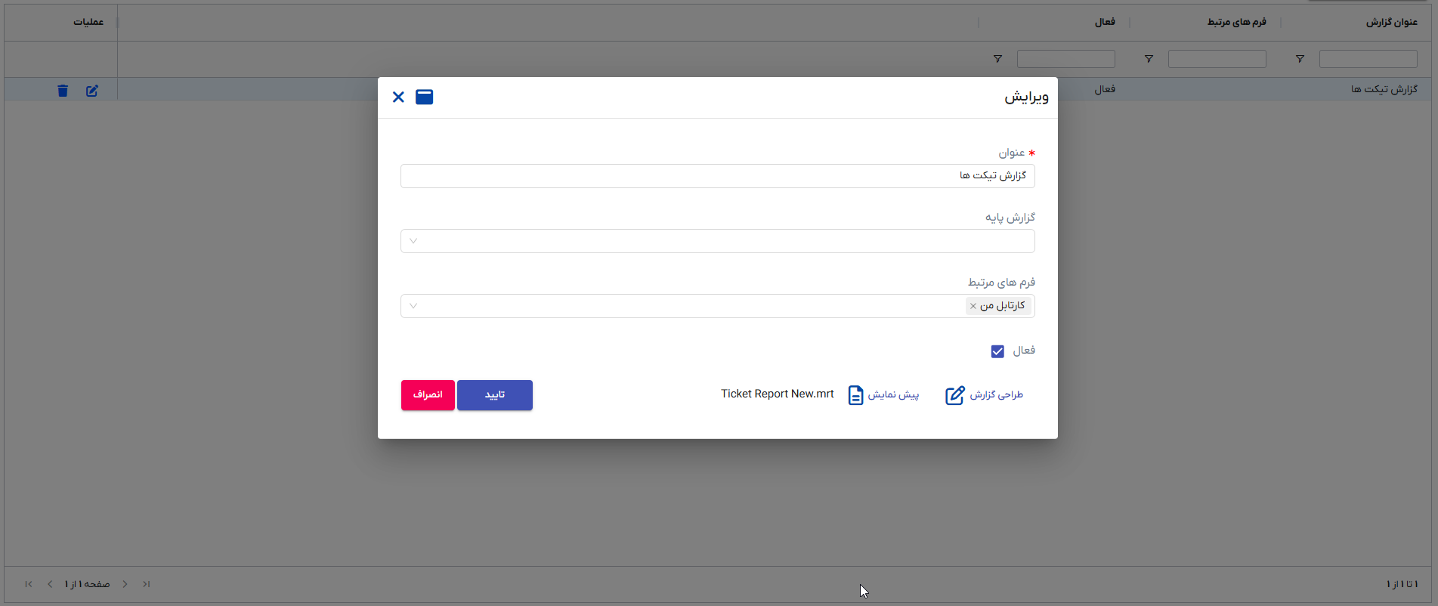Click the عنوان گزارش column header
Viewport: 1438px width, 606px height.
[1390, 22]
